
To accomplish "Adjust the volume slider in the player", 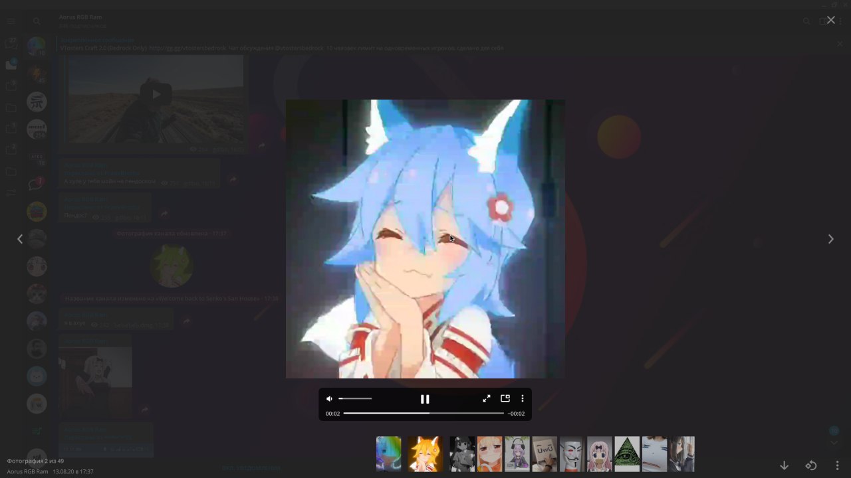I will (355, 399).
